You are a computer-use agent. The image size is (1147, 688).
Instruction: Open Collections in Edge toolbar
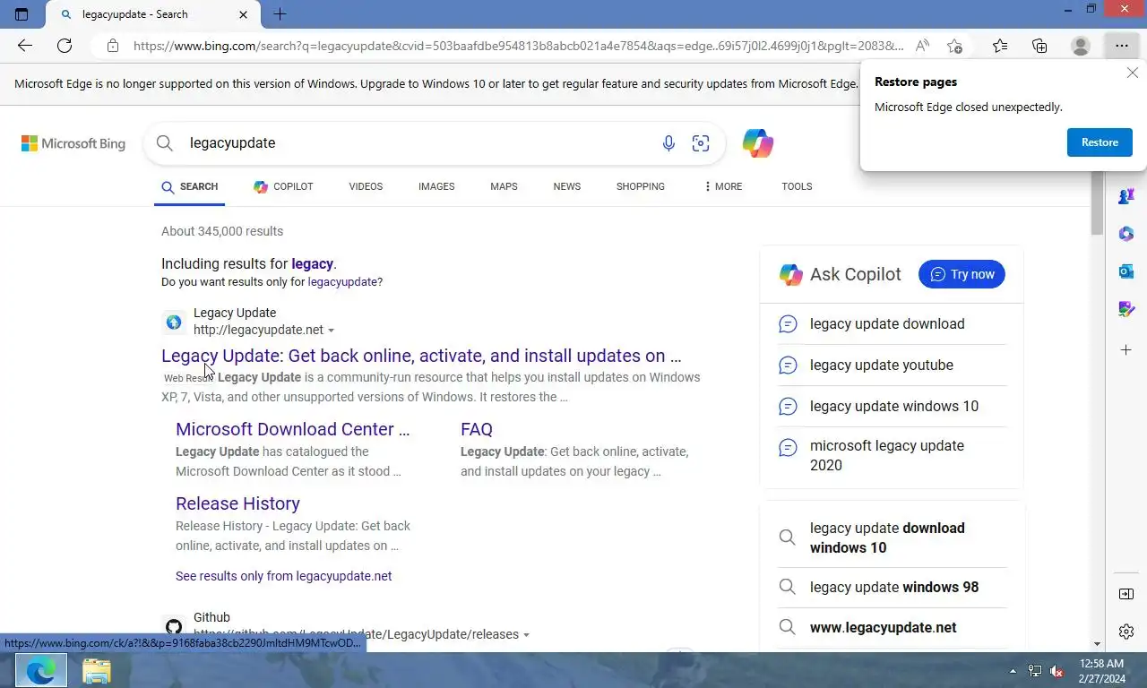tap(1039, 46)
